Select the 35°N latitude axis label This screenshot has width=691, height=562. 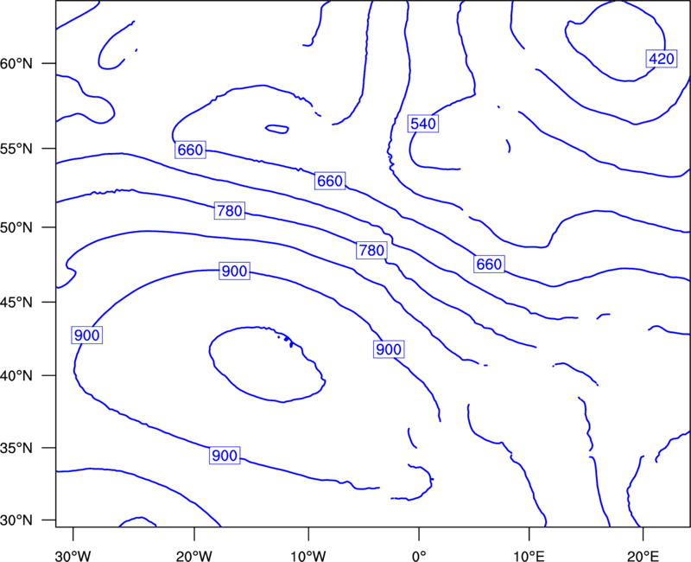click(x=16, y=448)
